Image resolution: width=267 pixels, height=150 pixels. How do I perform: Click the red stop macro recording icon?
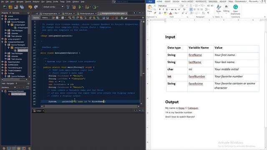pos(113,17)
